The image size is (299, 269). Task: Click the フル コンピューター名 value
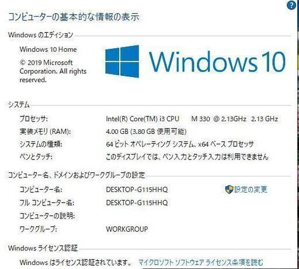tap(137, 203)
